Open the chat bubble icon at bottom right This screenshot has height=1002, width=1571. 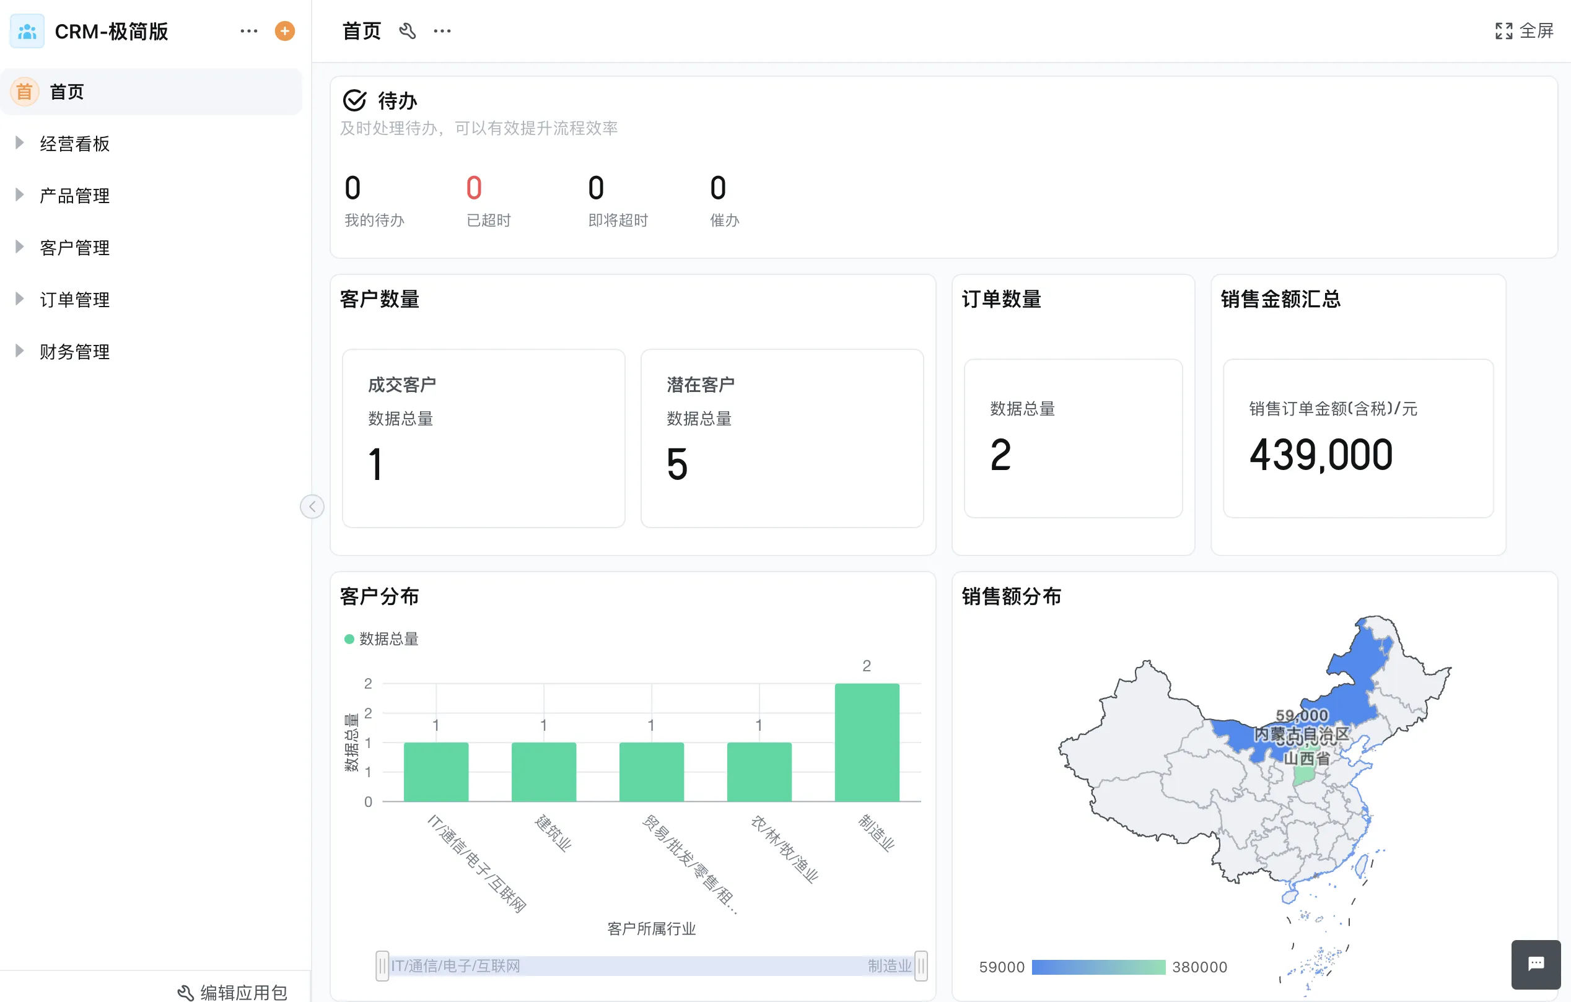(x=1536, y=965)
